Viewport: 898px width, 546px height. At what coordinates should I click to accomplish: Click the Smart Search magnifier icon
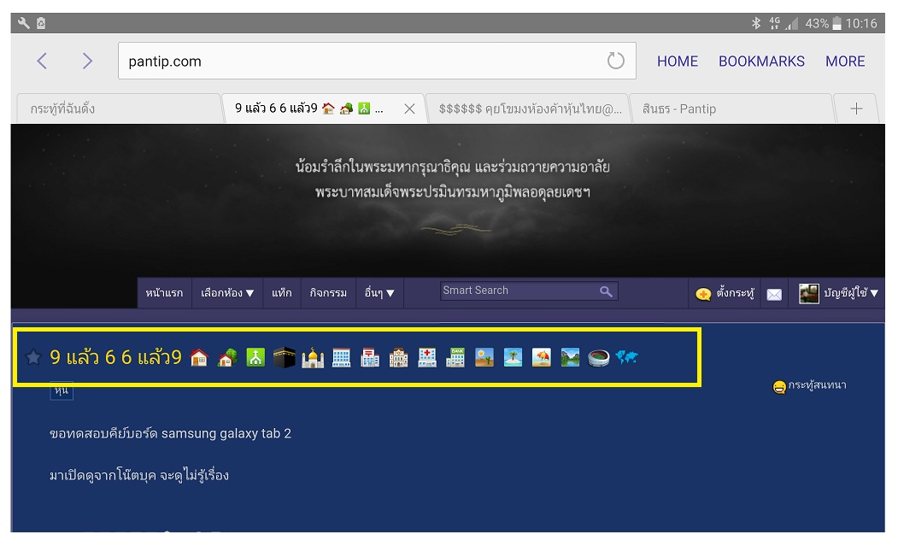(x=606, y=291)
